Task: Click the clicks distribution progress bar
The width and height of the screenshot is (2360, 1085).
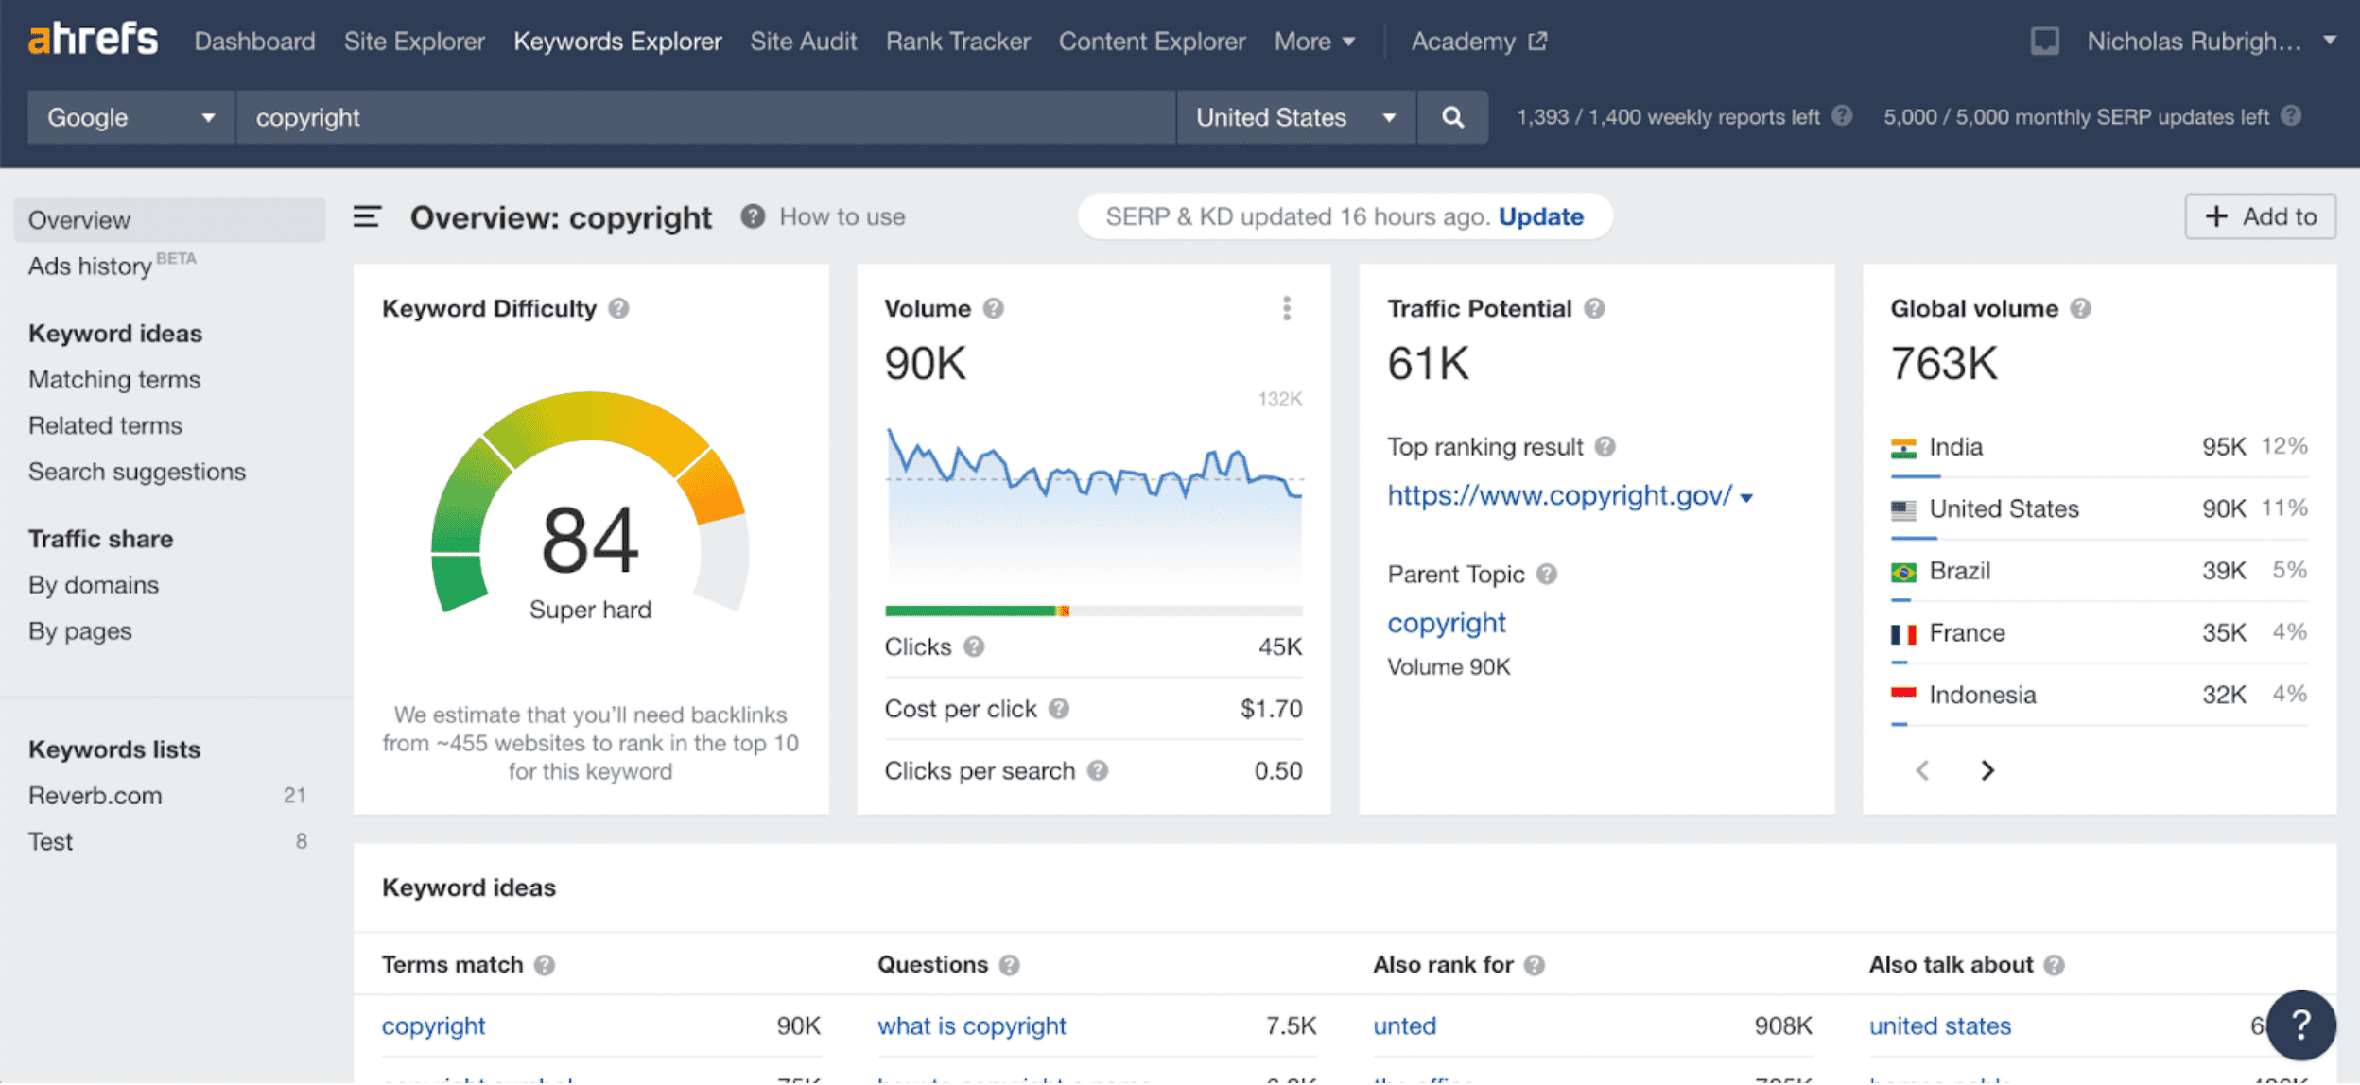Action: [x=1093, y=611]
